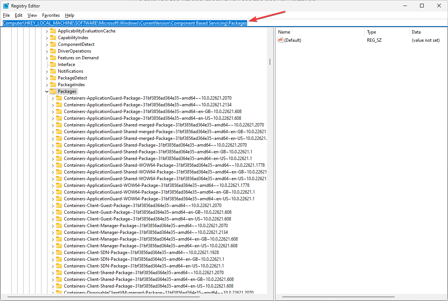
Task: Select ApplicationGuard-WOW64-Package en-US 10.0.22621.1 key
Action: [159, 199]
